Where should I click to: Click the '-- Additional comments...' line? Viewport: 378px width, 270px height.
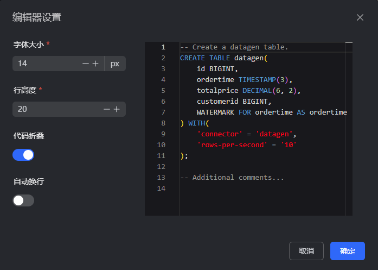point(232,178)
